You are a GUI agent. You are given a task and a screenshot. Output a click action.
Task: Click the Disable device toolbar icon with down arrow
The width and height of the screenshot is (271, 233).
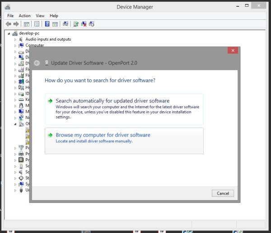point(91,24)
